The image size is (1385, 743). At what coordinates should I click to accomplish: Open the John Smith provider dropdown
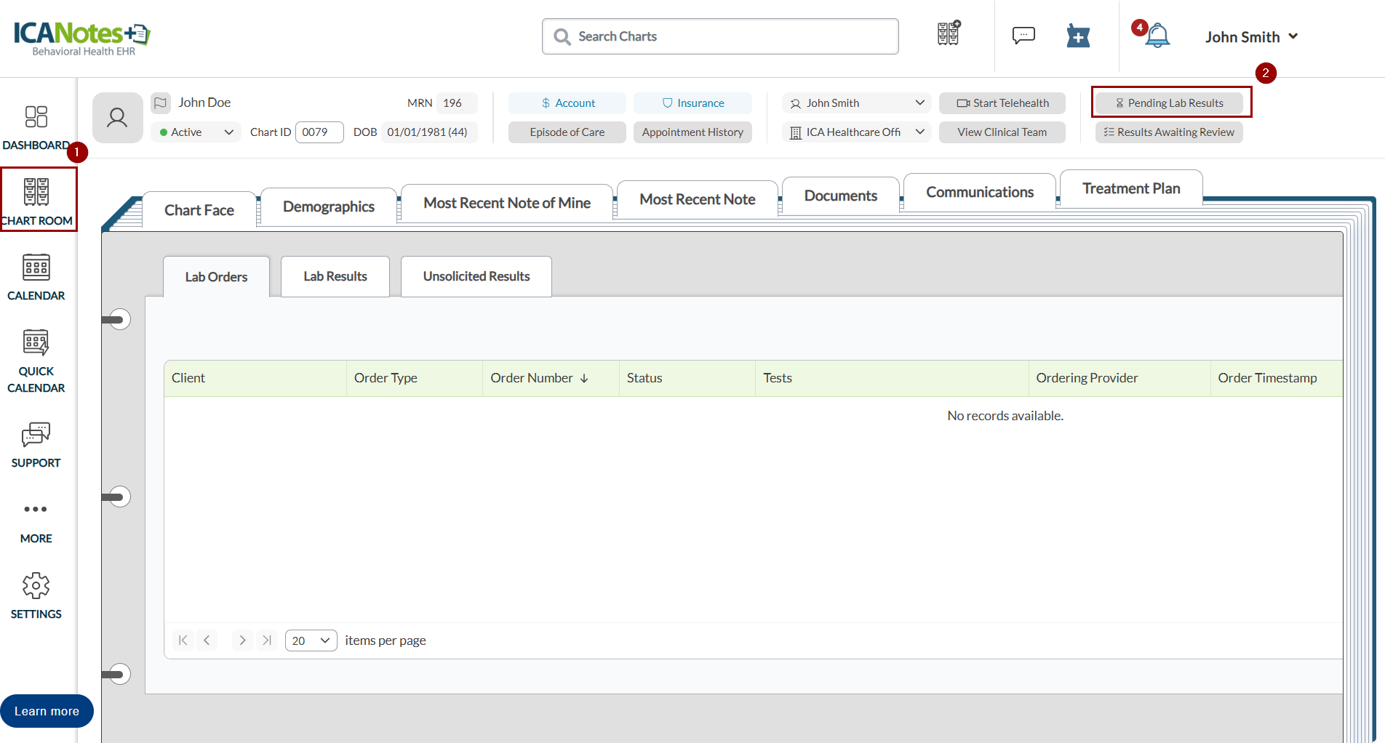tap(857, 103)
